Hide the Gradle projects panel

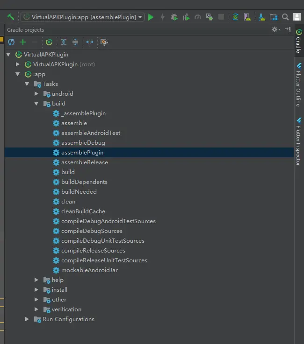coord(288,29)
